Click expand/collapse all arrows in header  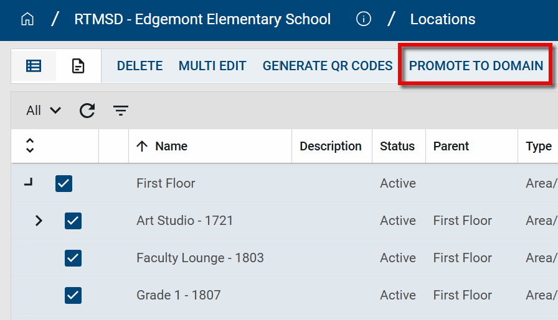pyautogui.click(x=29, y=146)
